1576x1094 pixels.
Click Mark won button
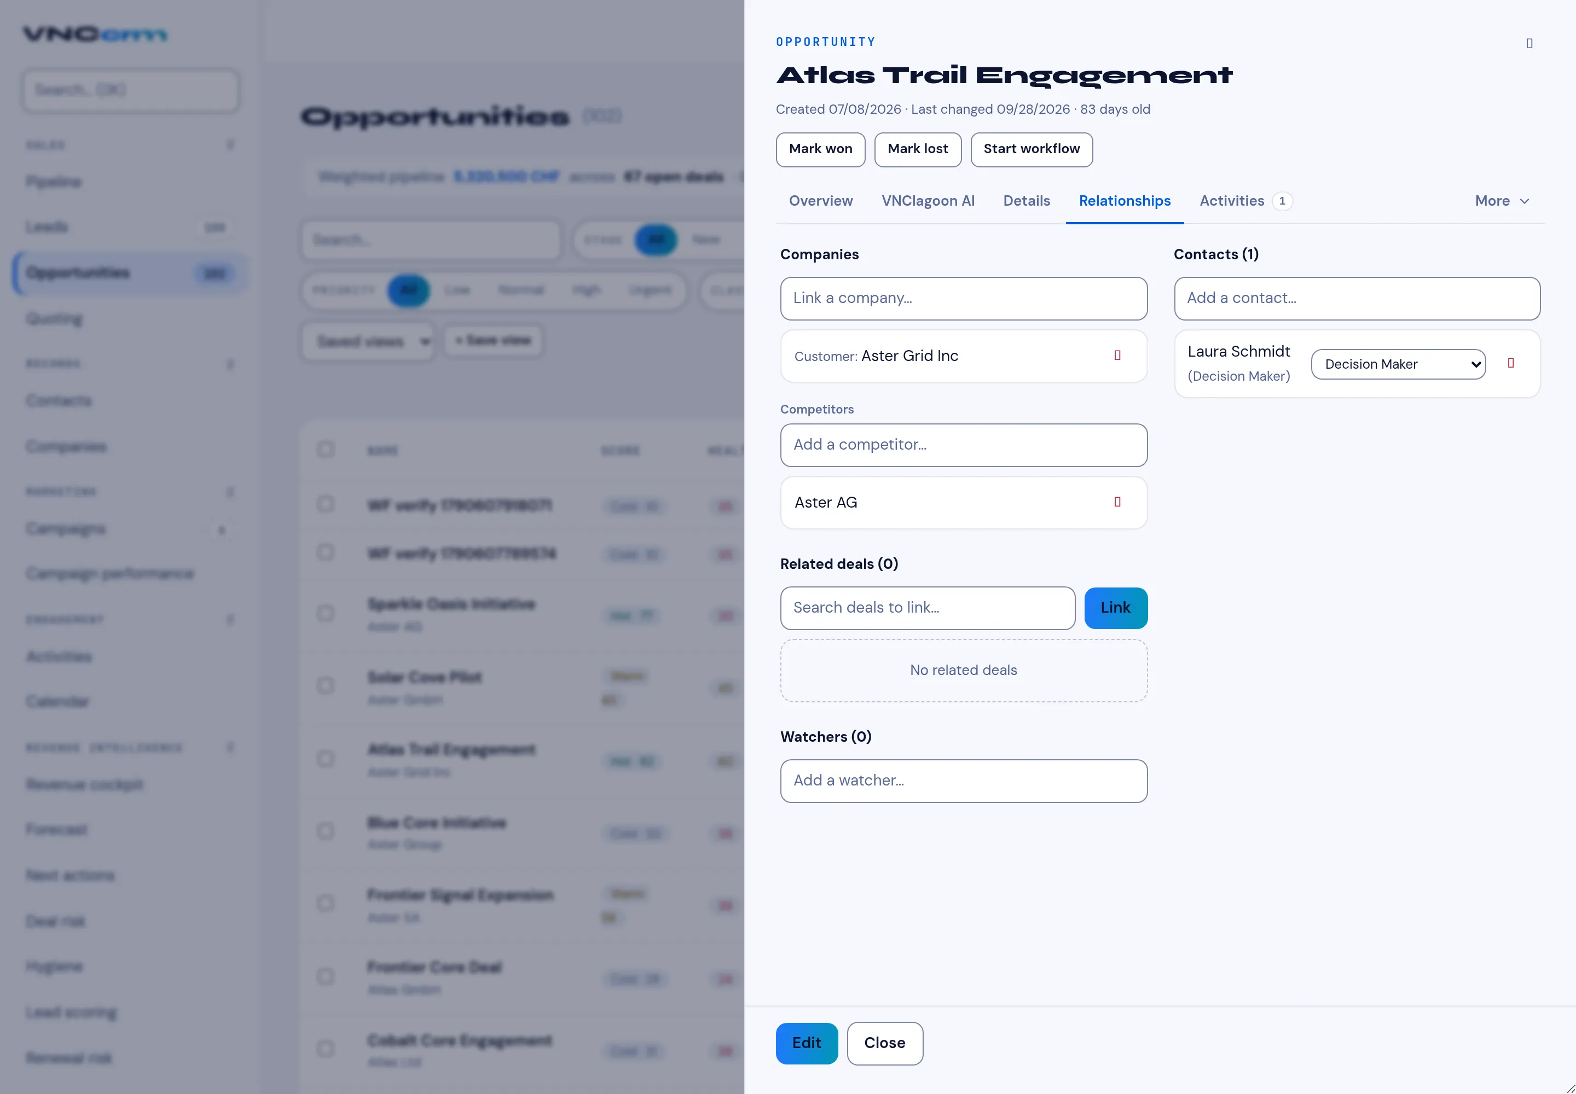pyautogui.click(x=820, y=149)
